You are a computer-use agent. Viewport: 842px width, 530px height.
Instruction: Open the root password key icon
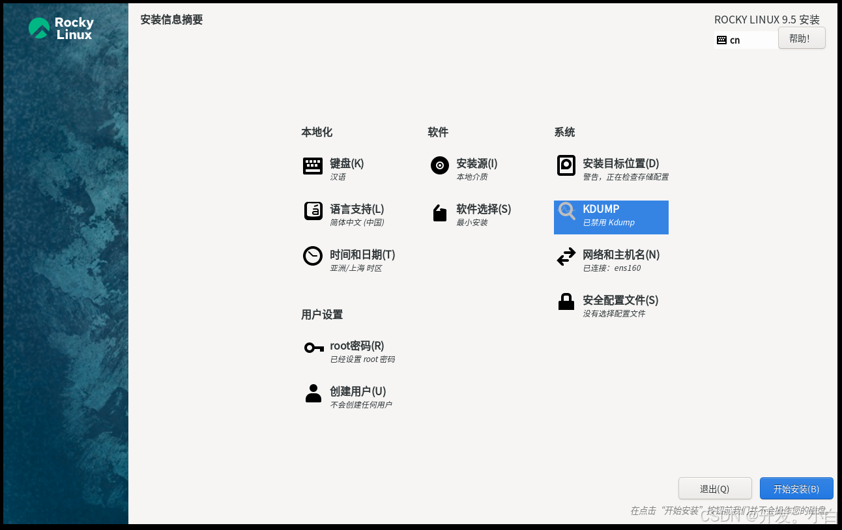coord(314,348)
